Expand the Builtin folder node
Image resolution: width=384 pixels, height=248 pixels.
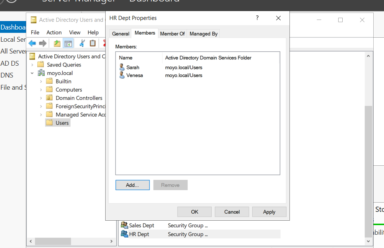tap(41, 82)
